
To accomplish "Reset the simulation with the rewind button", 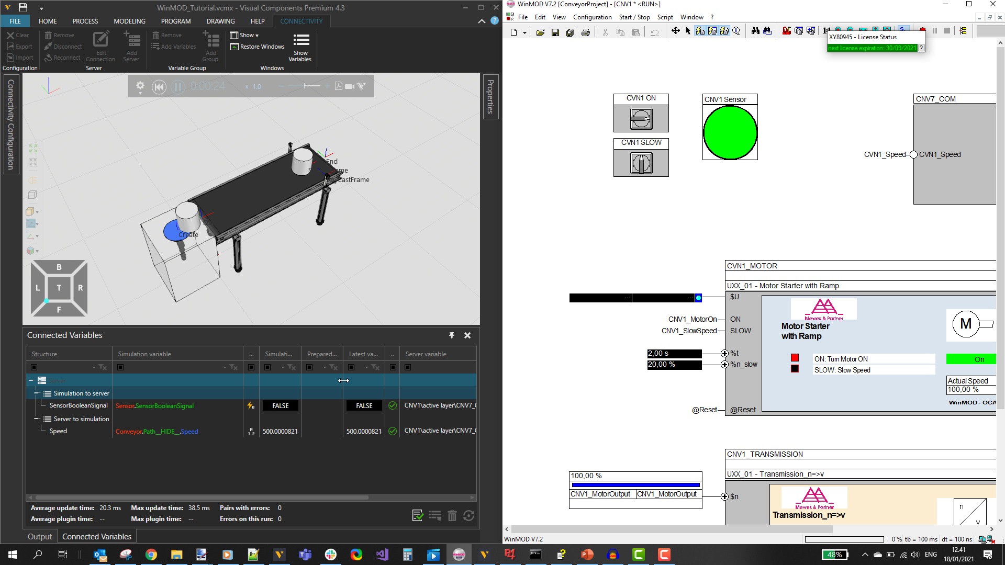I will click(159, 87).
